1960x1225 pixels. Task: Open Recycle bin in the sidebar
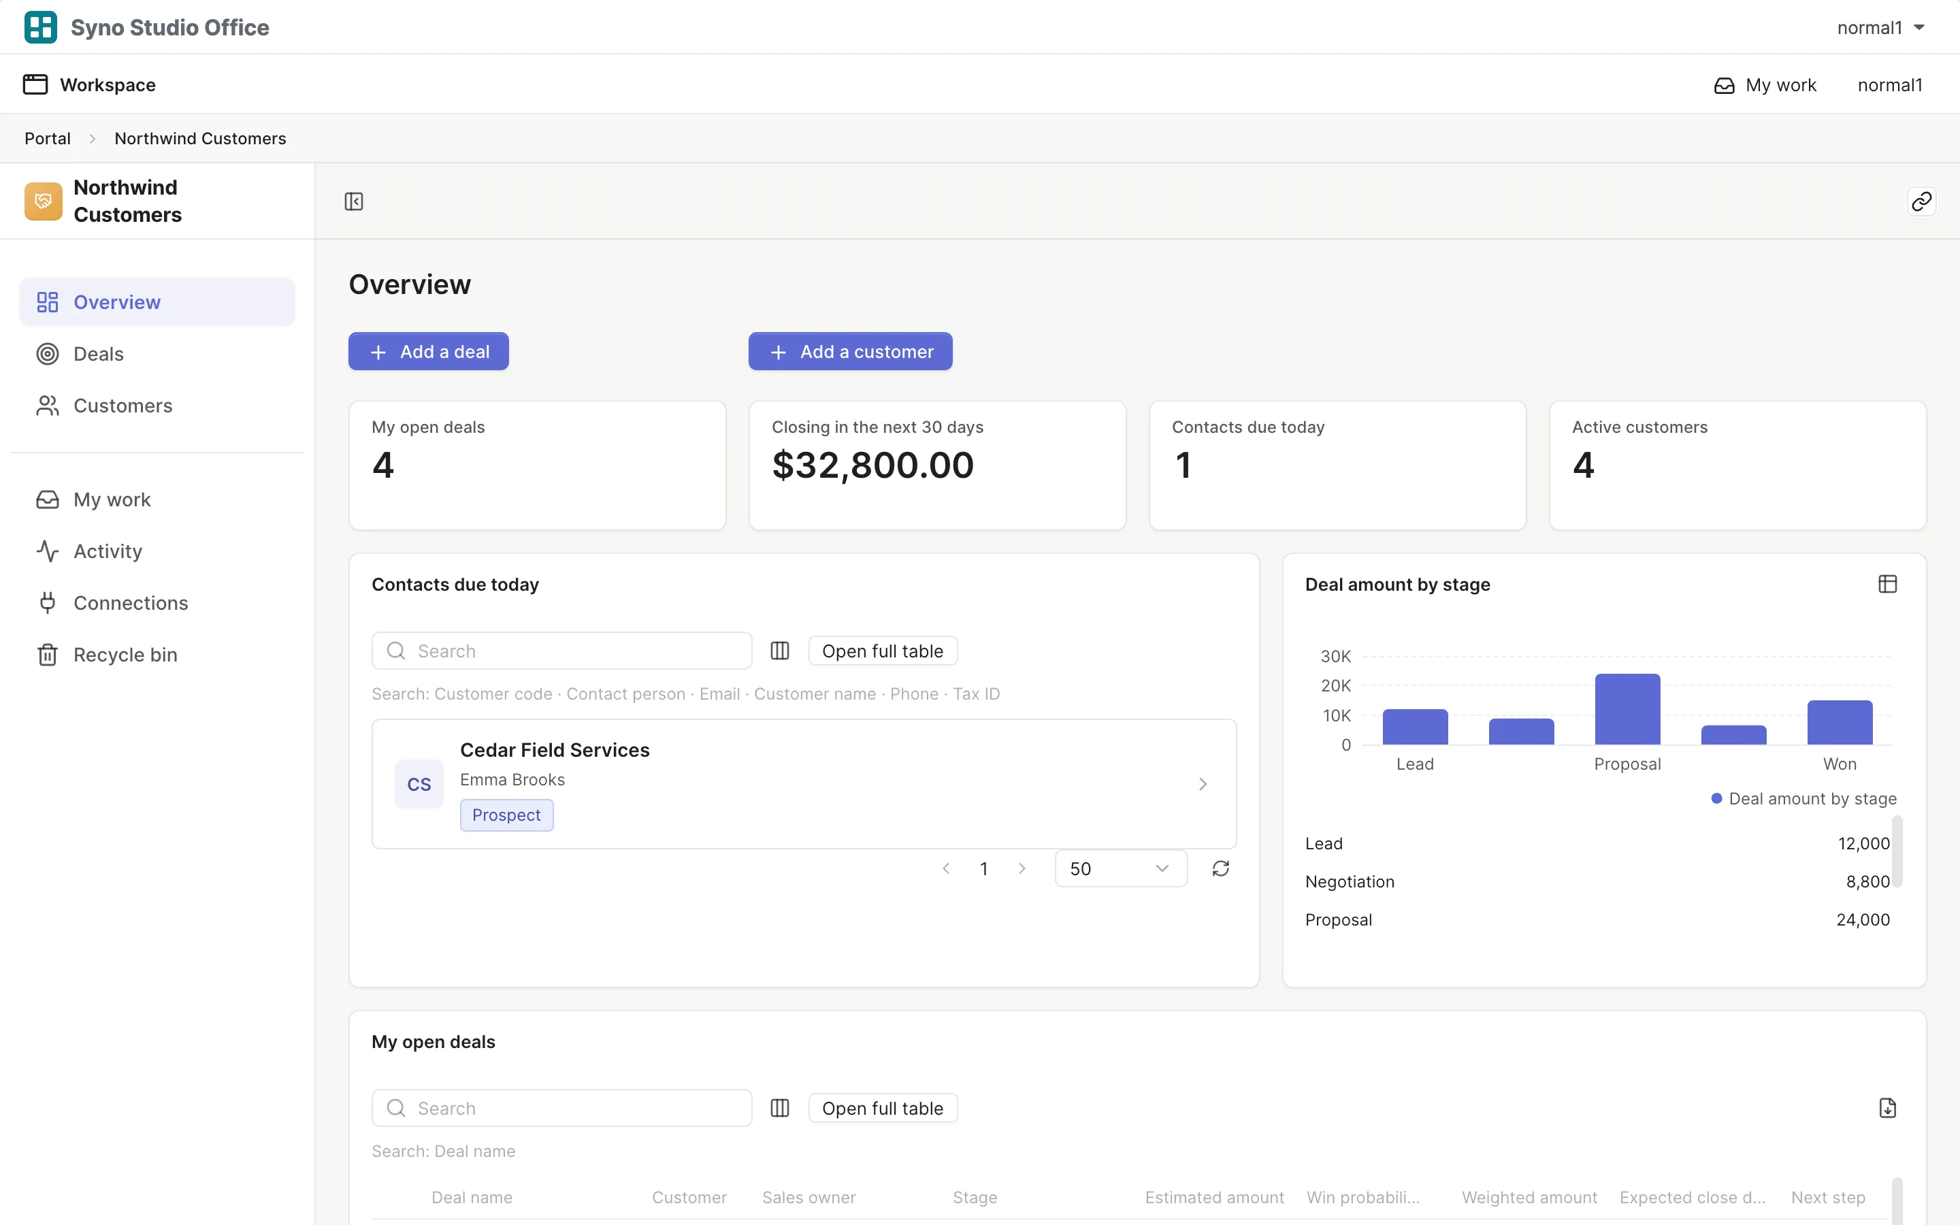157,655
